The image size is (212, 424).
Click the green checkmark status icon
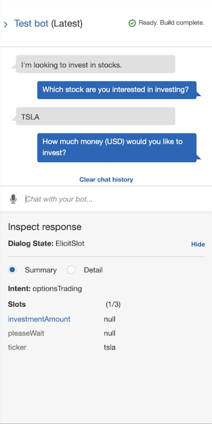click(132, 23)
